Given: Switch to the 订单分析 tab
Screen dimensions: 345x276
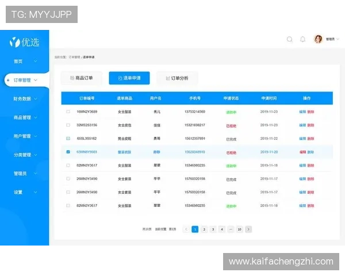Looking at the screenshot, I should (x=177, y=78).
